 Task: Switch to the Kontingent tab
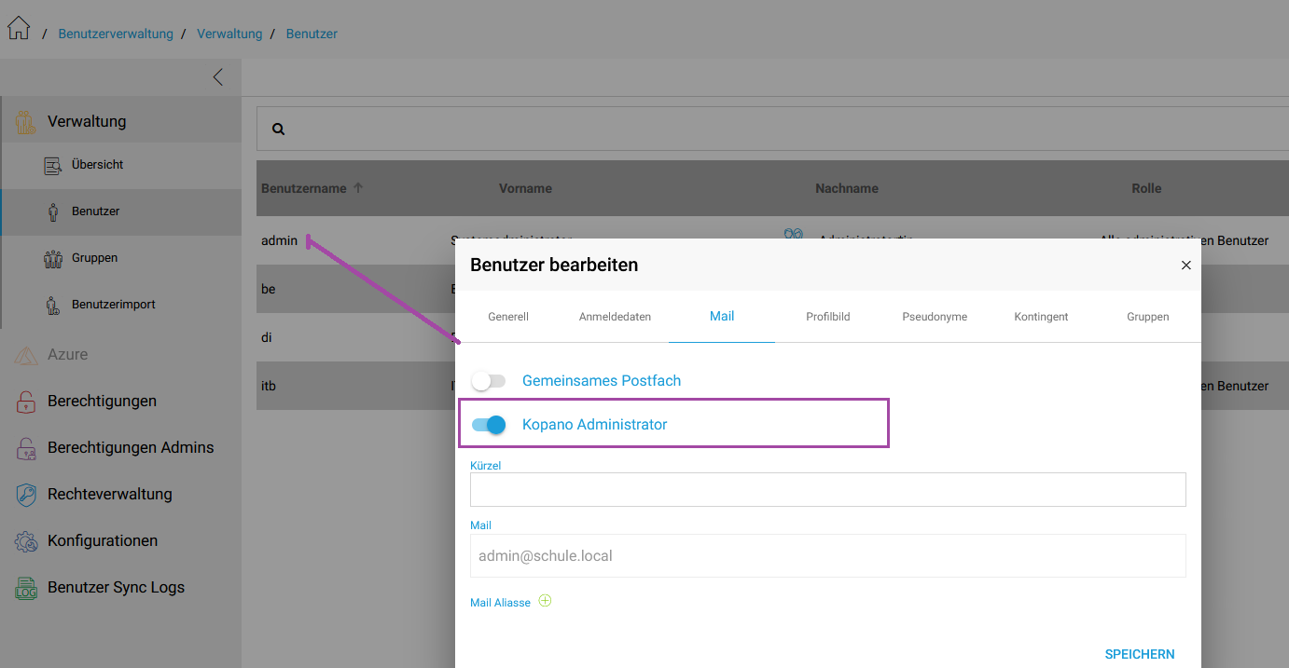click(x=1041, y=317)
